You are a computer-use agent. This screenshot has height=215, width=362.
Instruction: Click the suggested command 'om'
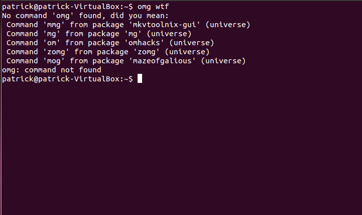52,43
